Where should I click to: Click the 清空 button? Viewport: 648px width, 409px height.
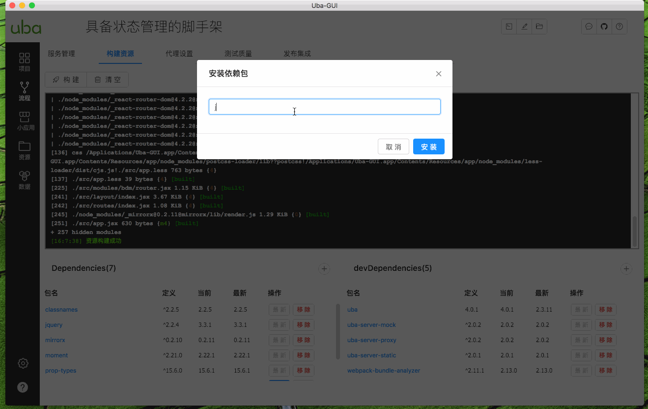[x=108, y=80]
